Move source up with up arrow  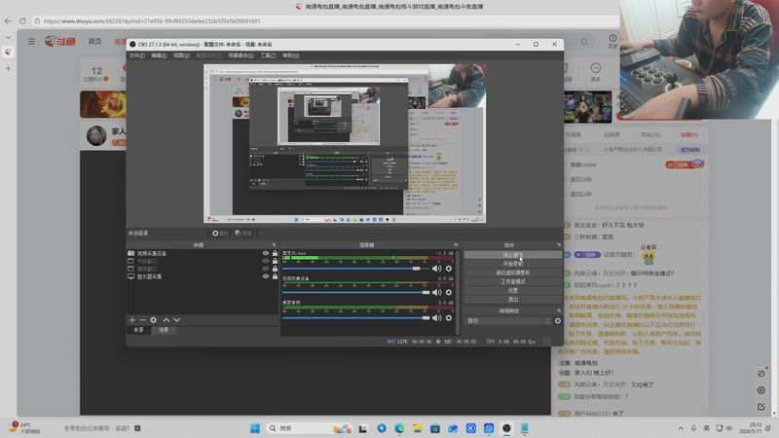tap(167, 320)
